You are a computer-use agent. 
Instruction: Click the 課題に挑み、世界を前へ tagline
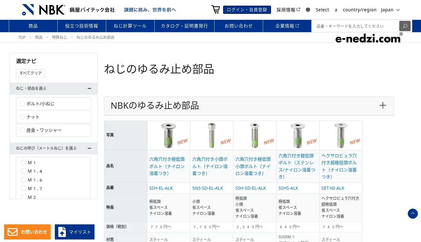pyautogui.click(x=150, y=10)
